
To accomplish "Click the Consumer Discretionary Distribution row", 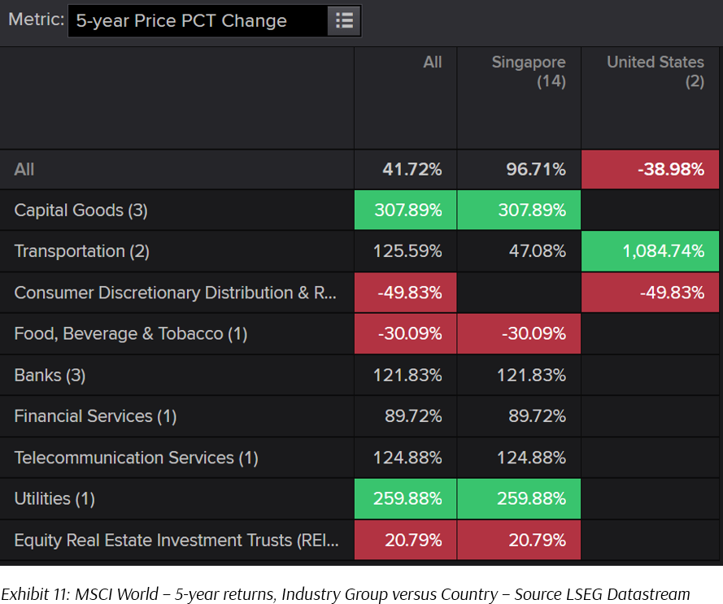I will click(x=174, y=293).
